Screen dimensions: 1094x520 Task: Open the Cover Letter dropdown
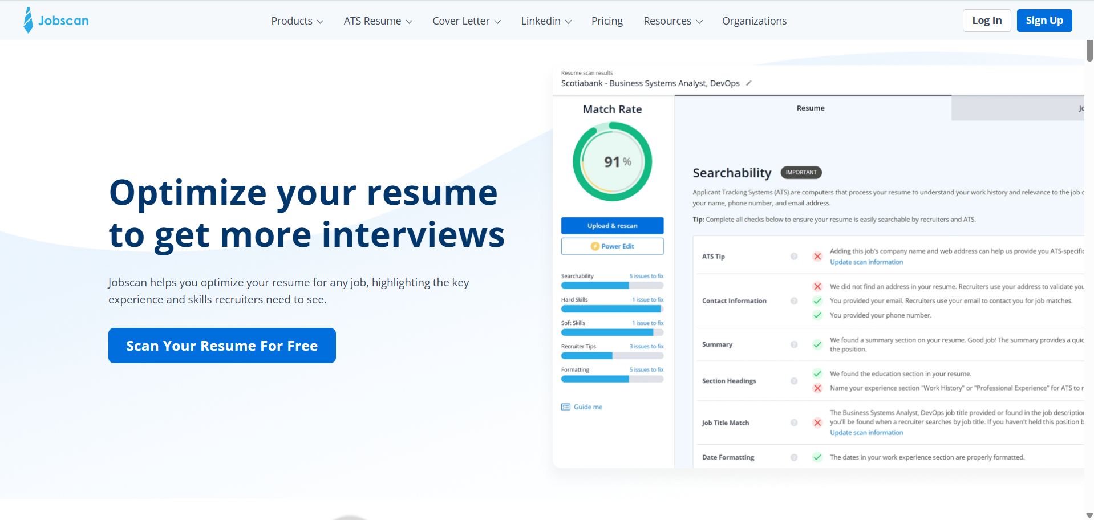(467, 21)
